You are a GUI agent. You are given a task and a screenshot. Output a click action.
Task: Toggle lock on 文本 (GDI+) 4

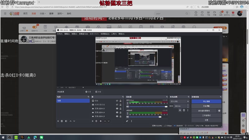[x=120, y=113]
